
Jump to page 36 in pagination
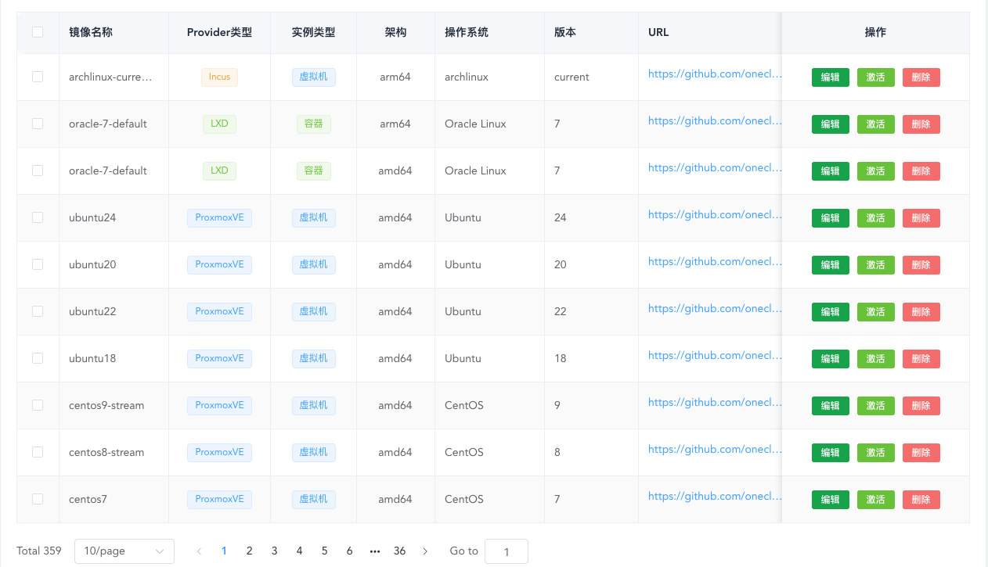(399, 551)
